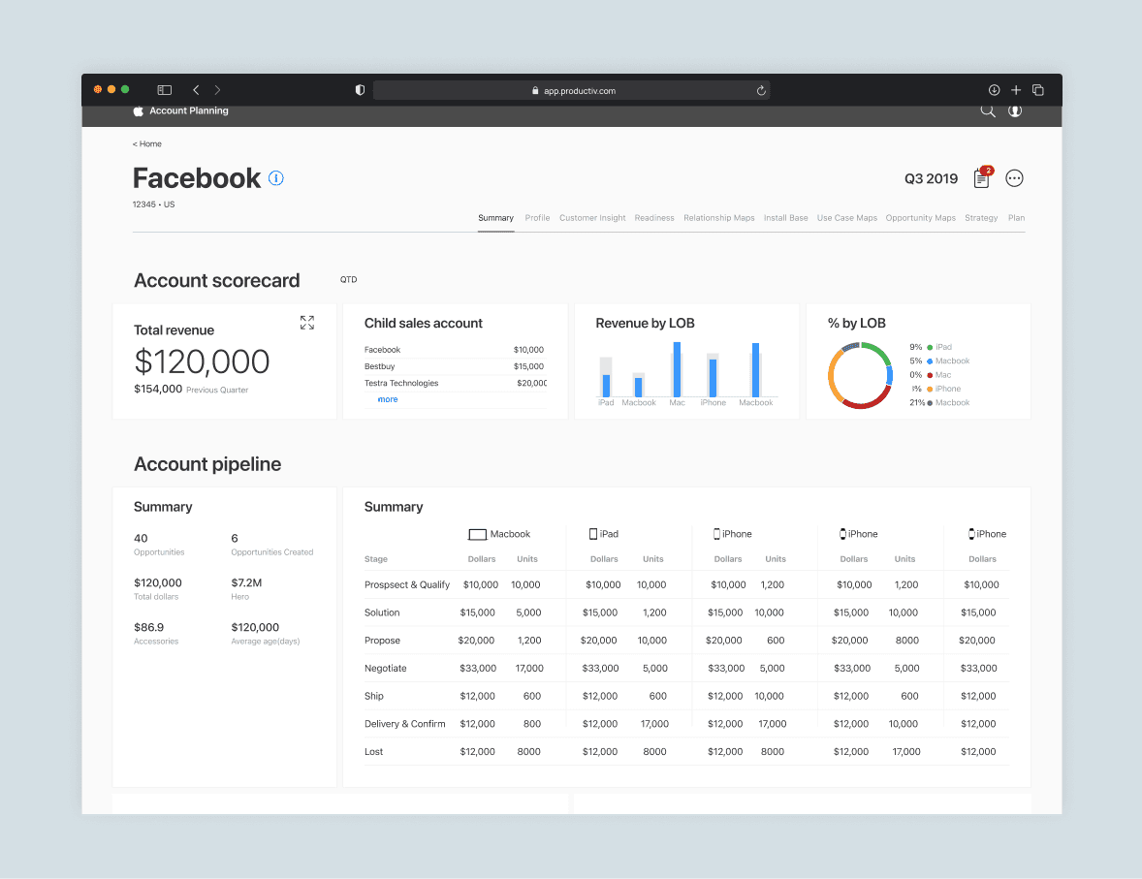Switch to Opportunity Maps tab
The width and height of the screenshot is (1142, 879).
click(x=921, y=218)
